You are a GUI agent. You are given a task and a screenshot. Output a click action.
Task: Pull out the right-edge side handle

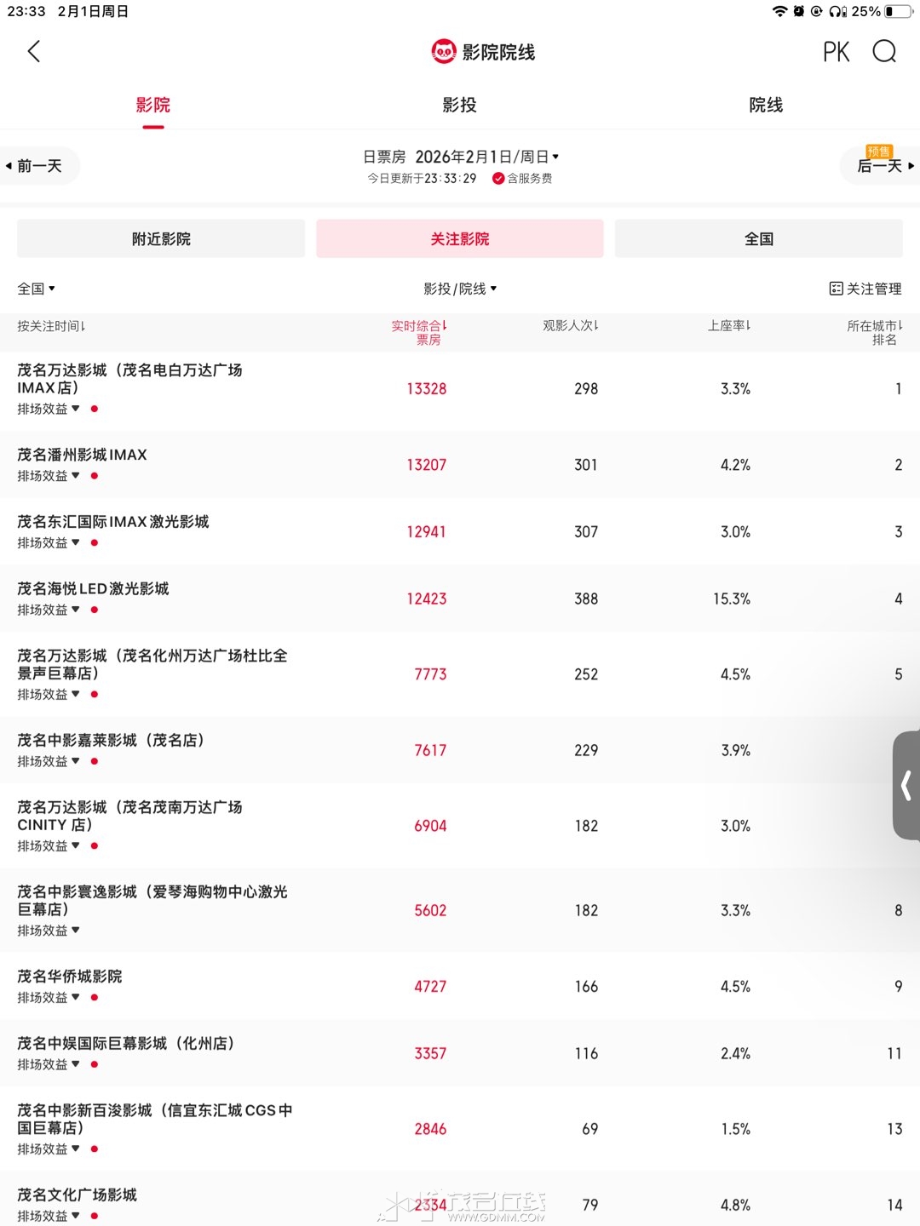coord(906,785)
